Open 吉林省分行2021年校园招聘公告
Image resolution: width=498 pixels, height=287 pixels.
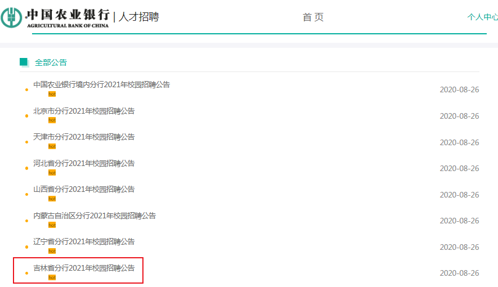click(84, 268)
